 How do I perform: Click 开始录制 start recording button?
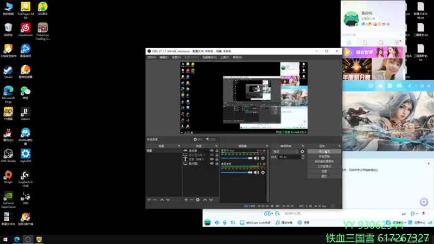click(x=324, y=156)
